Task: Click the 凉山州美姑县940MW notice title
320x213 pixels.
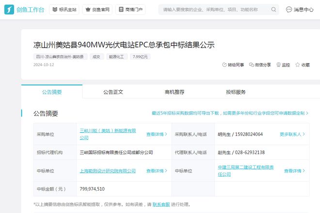Action: [x=124, y=45]
